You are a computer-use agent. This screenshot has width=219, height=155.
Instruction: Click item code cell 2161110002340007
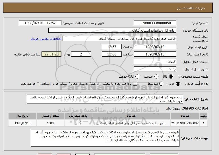[185, 123]
